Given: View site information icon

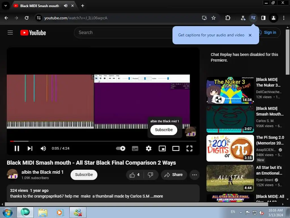Looking at the screenshot, I should [39, 18].
